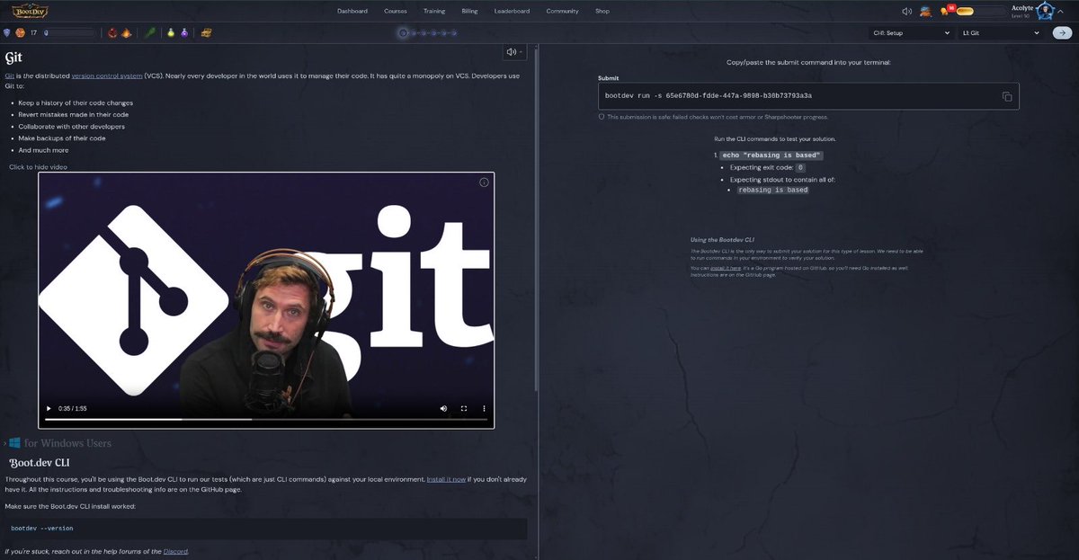The image size is (1079, 560).
Task: Copy the bootdev submit command
Action: (1007, 96)
